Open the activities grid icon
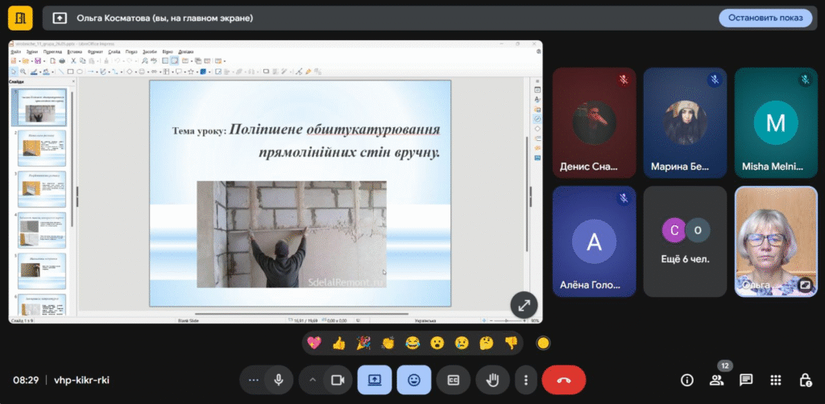Image resolution: width=825 pixels, height=404 pixels. coord(775,380)
